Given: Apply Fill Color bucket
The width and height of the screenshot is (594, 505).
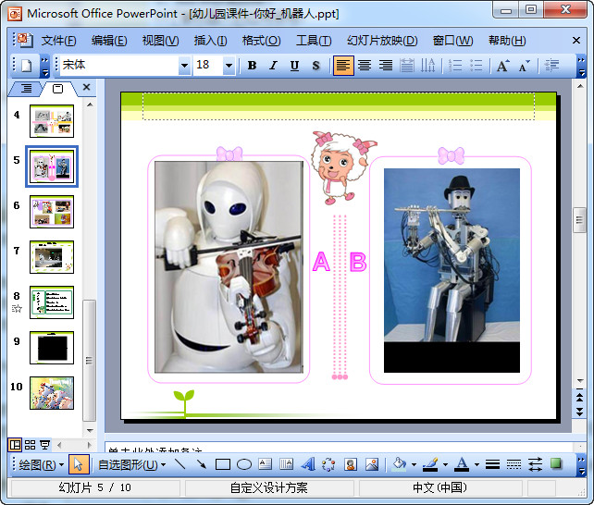Looking at the screenshot, I should [x=399, y=464].
